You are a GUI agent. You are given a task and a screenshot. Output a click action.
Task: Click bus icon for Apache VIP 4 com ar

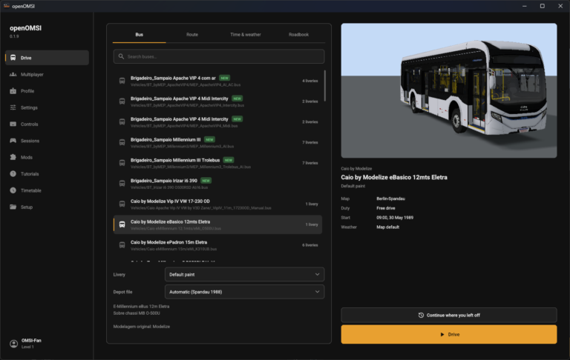(x=122, y=81)
